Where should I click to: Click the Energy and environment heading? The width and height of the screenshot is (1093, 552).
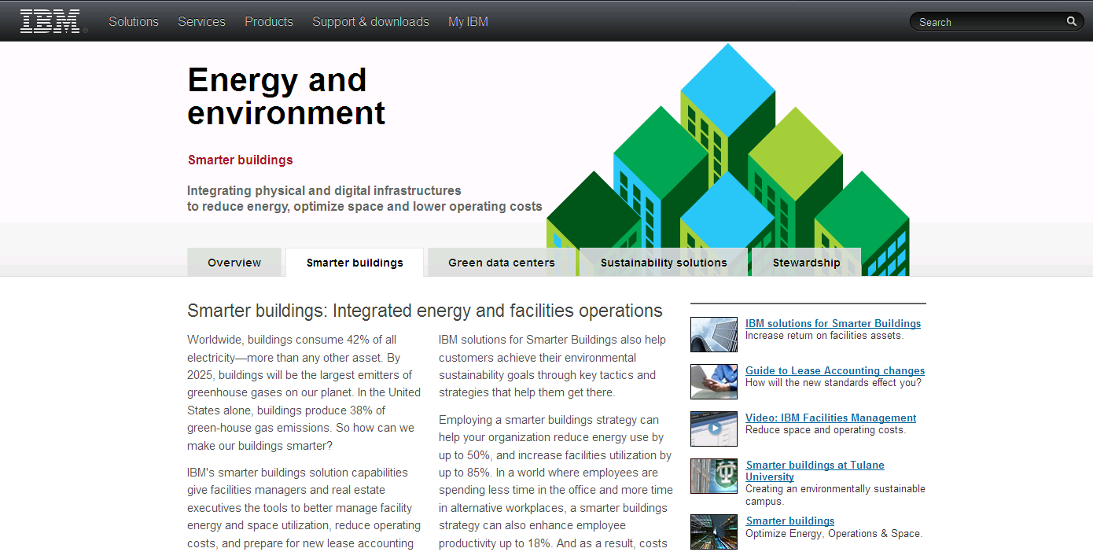(x=286, y=96)
